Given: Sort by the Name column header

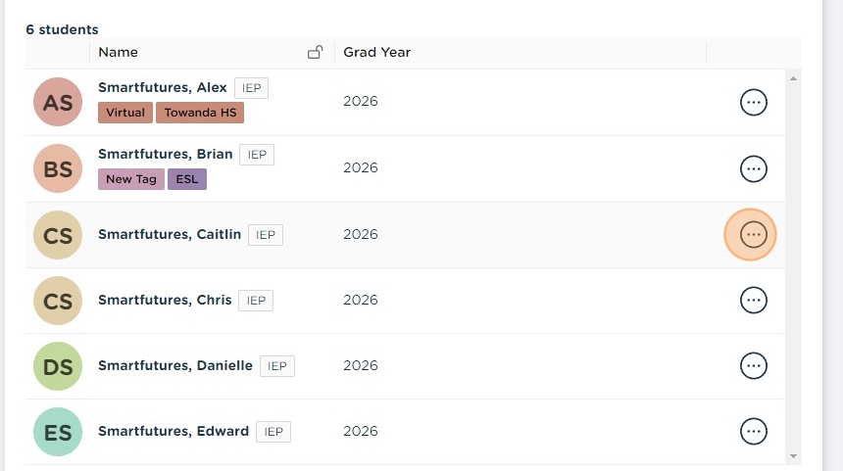Looking at the screenshot, I should click(x=119, y=52).
